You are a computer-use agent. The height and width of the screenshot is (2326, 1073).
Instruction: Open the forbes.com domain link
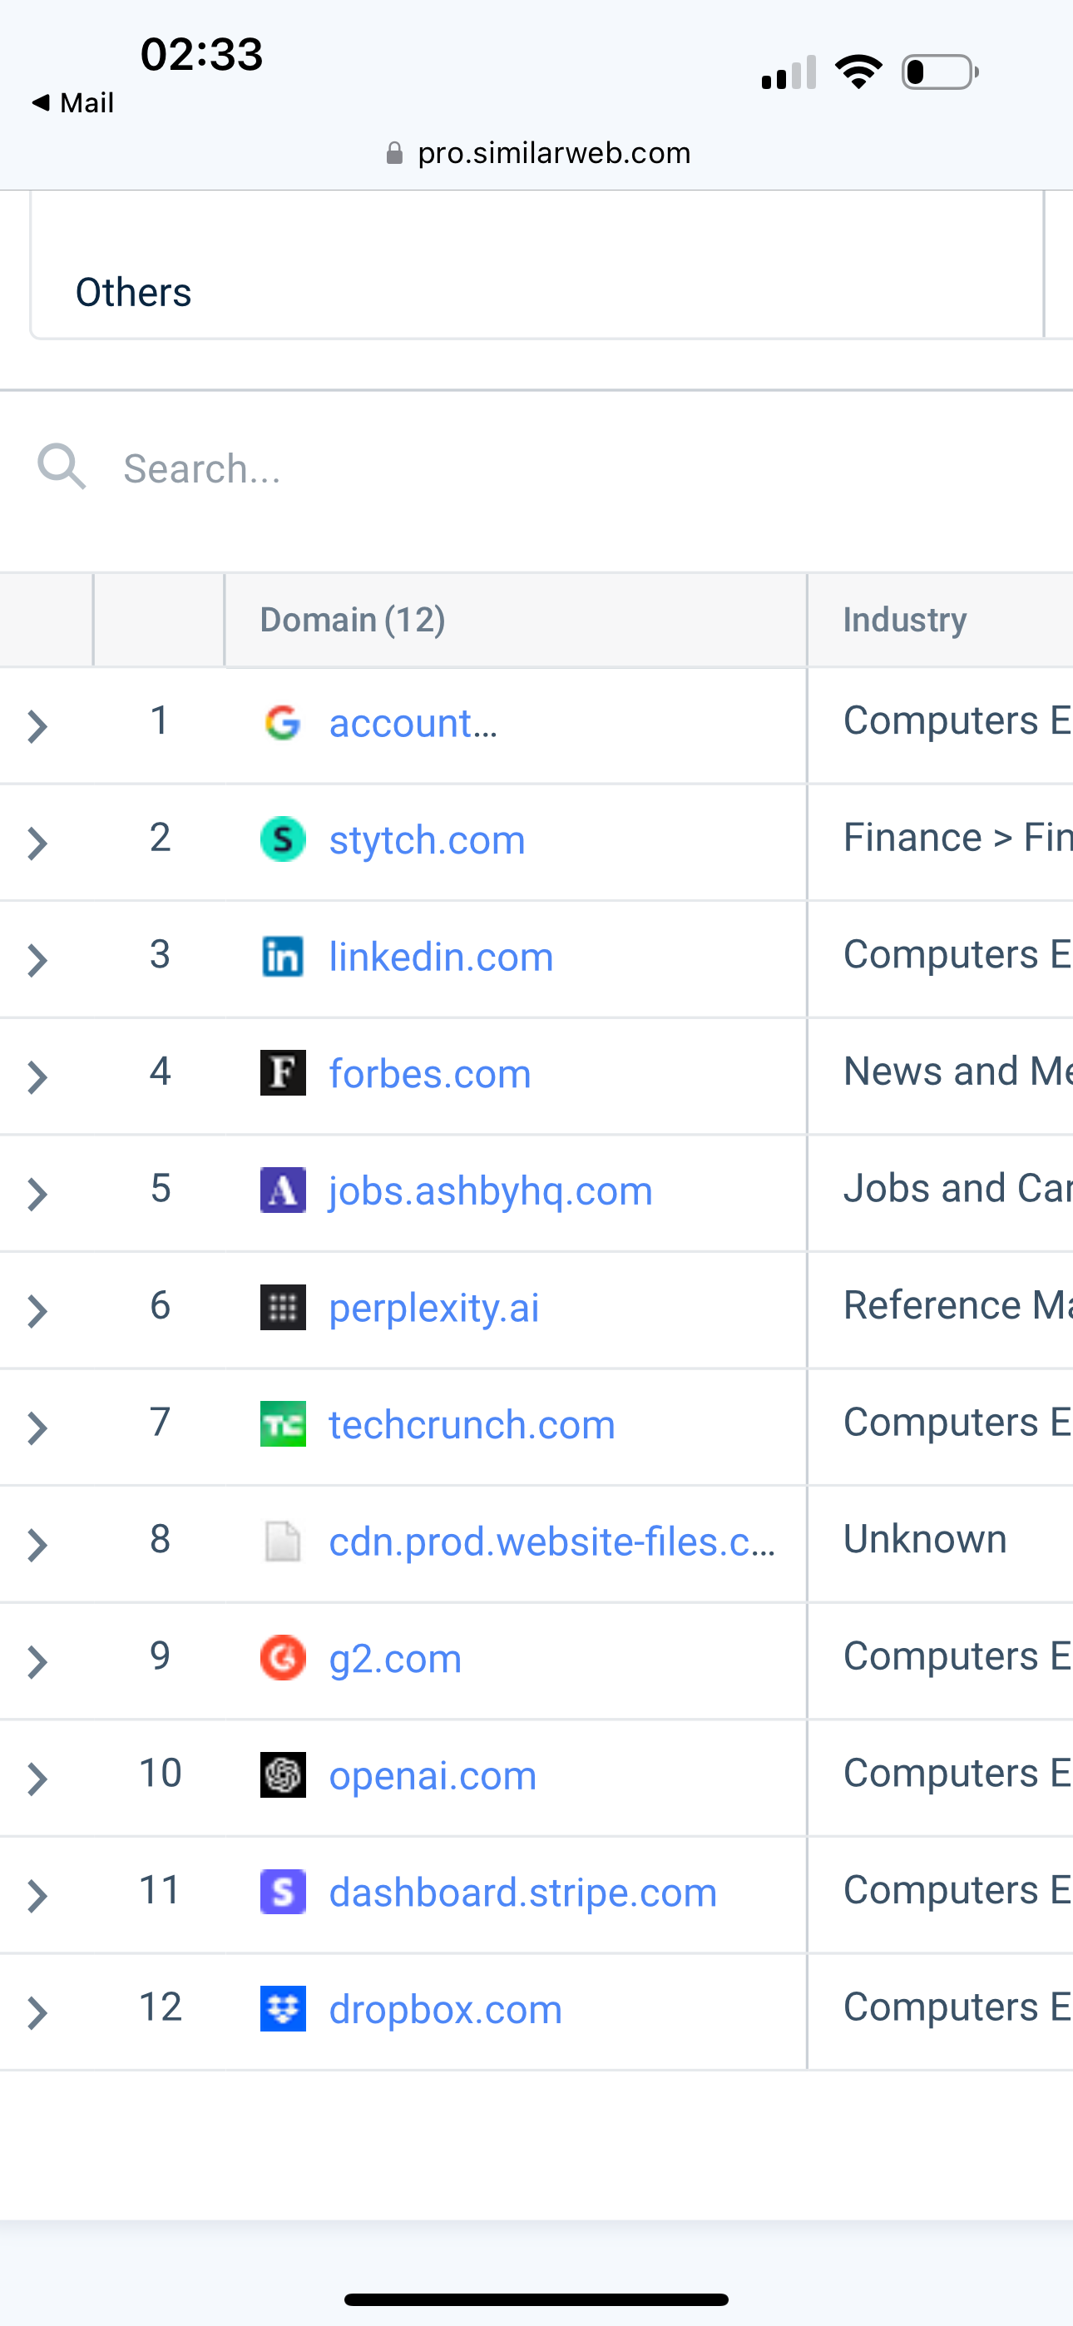(x=430, y=1074)
